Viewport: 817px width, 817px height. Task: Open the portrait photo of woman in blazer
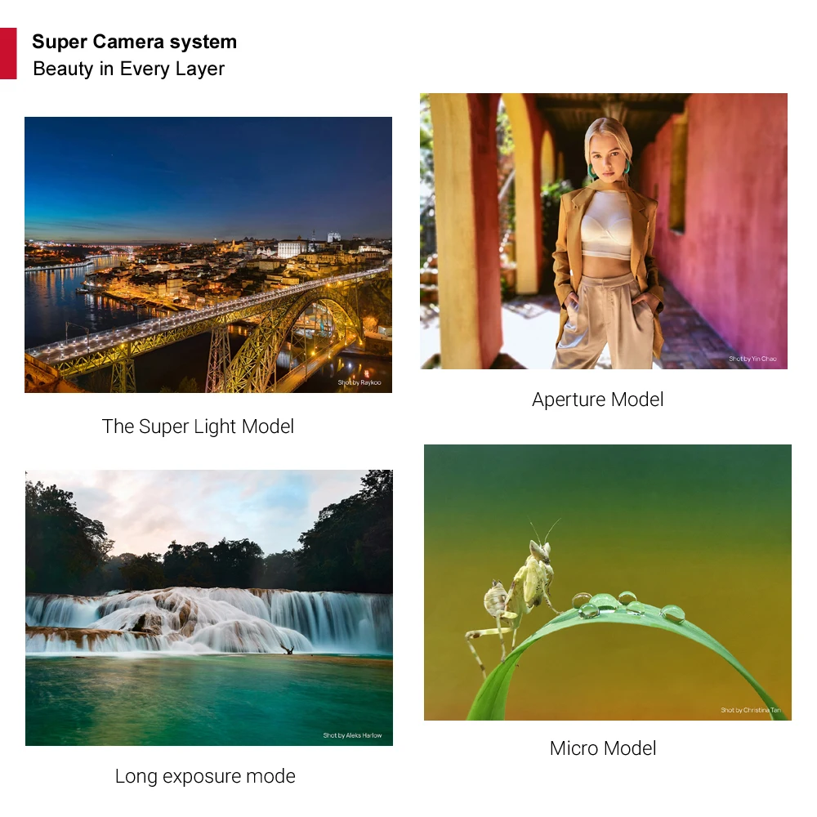point(604,231)
